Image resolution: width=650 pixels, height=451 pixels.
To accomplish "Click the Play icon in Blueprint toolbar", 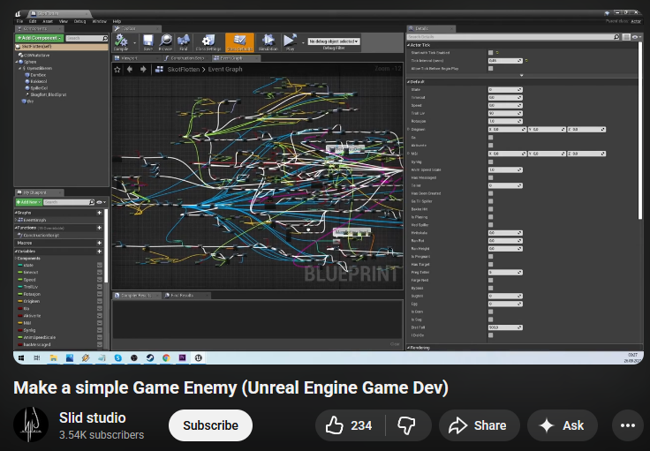I will tap(290, 41).
